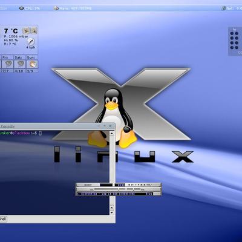Click the '1/9' Sunday temperature range

coord(30,71)
